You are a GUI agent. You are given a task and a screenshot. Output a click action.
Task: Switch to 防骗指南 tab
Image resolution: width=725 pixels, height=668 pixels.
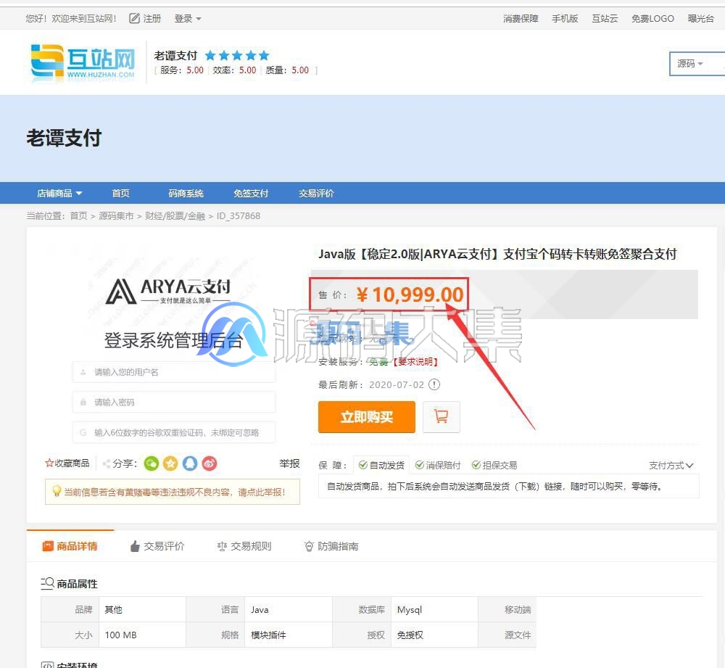pos(331,546)
